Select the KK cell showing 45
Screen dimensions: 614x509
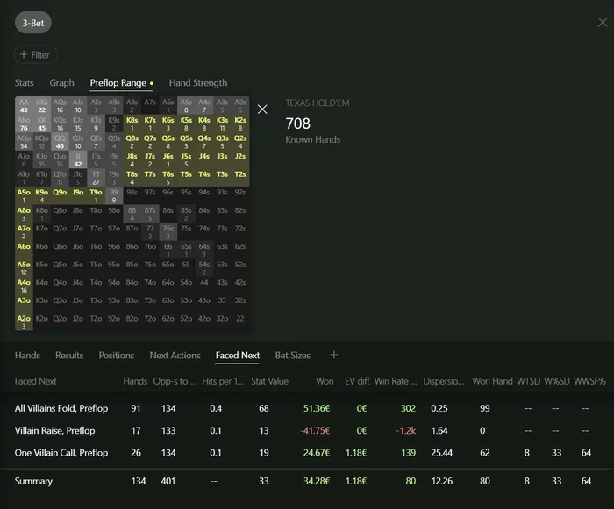pos(42,124)
